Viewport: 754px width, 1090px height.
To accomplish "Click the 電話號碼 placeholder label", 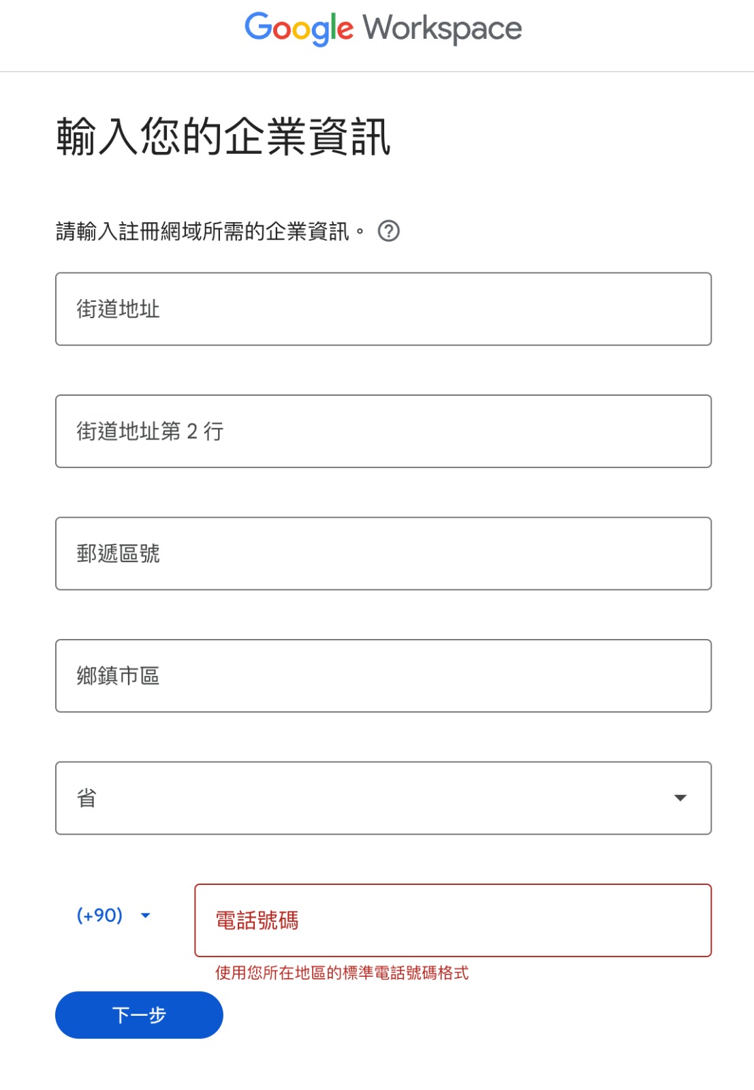I will point(257,920).
